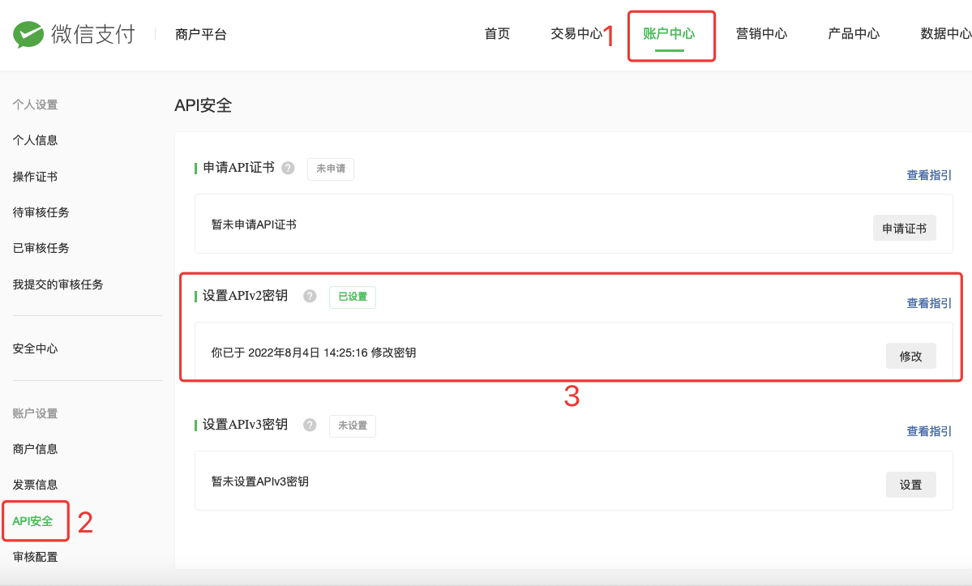Open 查看指引 link for APIv3 key
Screen dimensions: 972x586
[928, 431]
